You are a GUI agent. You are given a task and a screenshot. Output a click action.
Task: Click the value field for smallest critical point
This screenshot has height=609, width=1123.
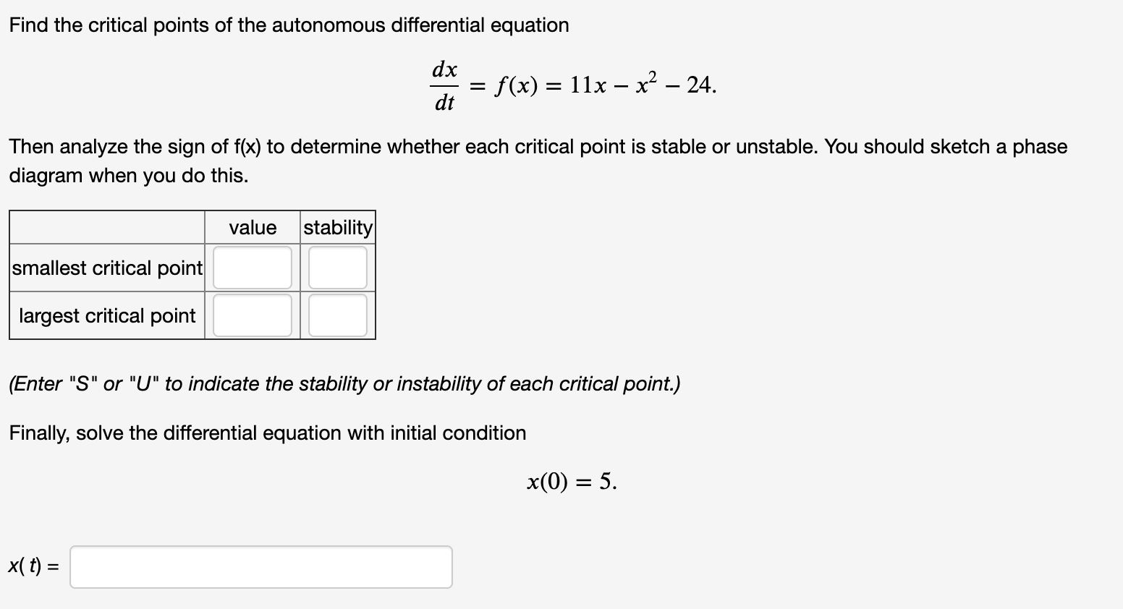(251, 268)
